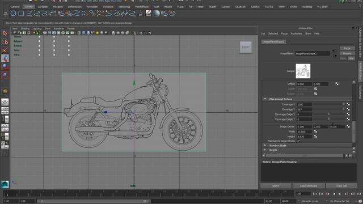The height and width of the screenshot is (204, 363).
Task: Open the Attribute Editor Attributes menu
Action: click(x=296, y=33)
